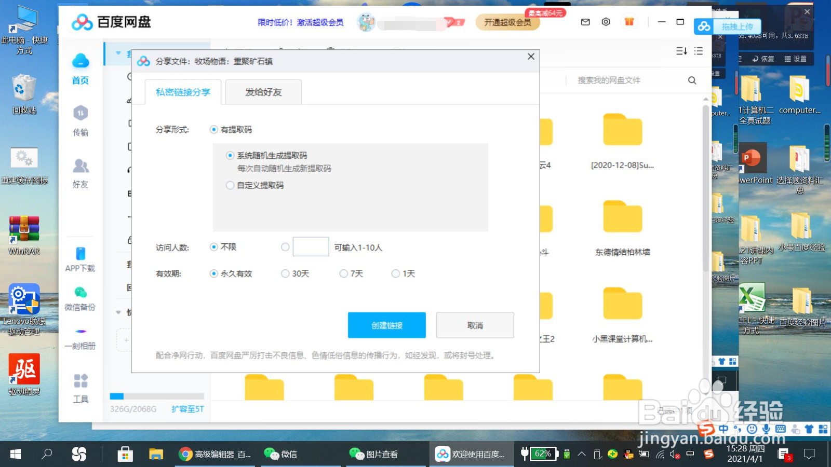Click the storage usage progress bar
This screenshot has height=467, width=831.
click(x=156, y=396)
